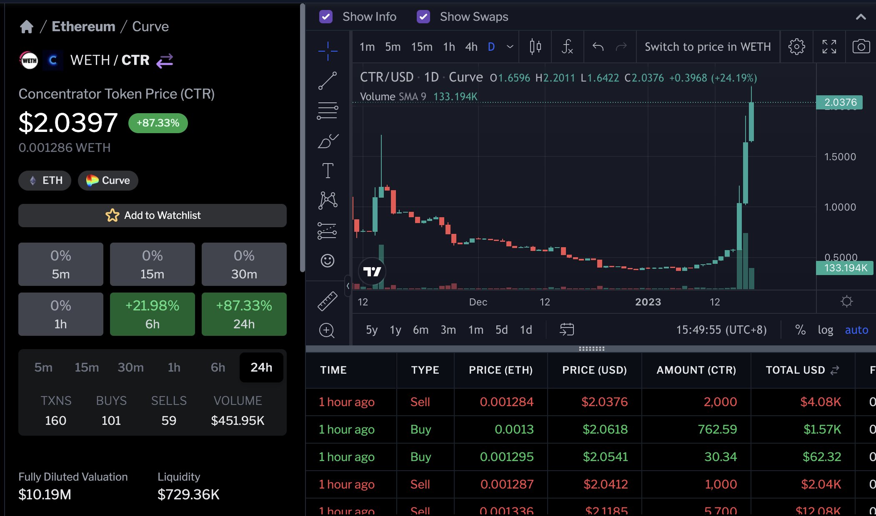This screenshot has height=516, width=876.
Task: Select the text annotation tool
Action: point(328,171)
